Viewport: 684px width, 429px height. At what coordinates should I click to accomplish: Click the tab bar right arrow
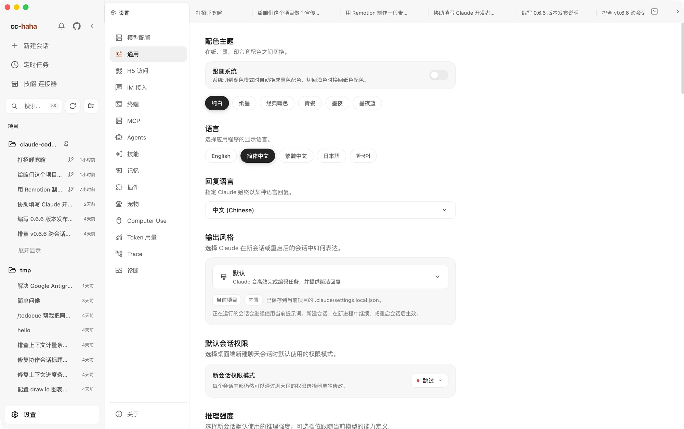point(678,12)
